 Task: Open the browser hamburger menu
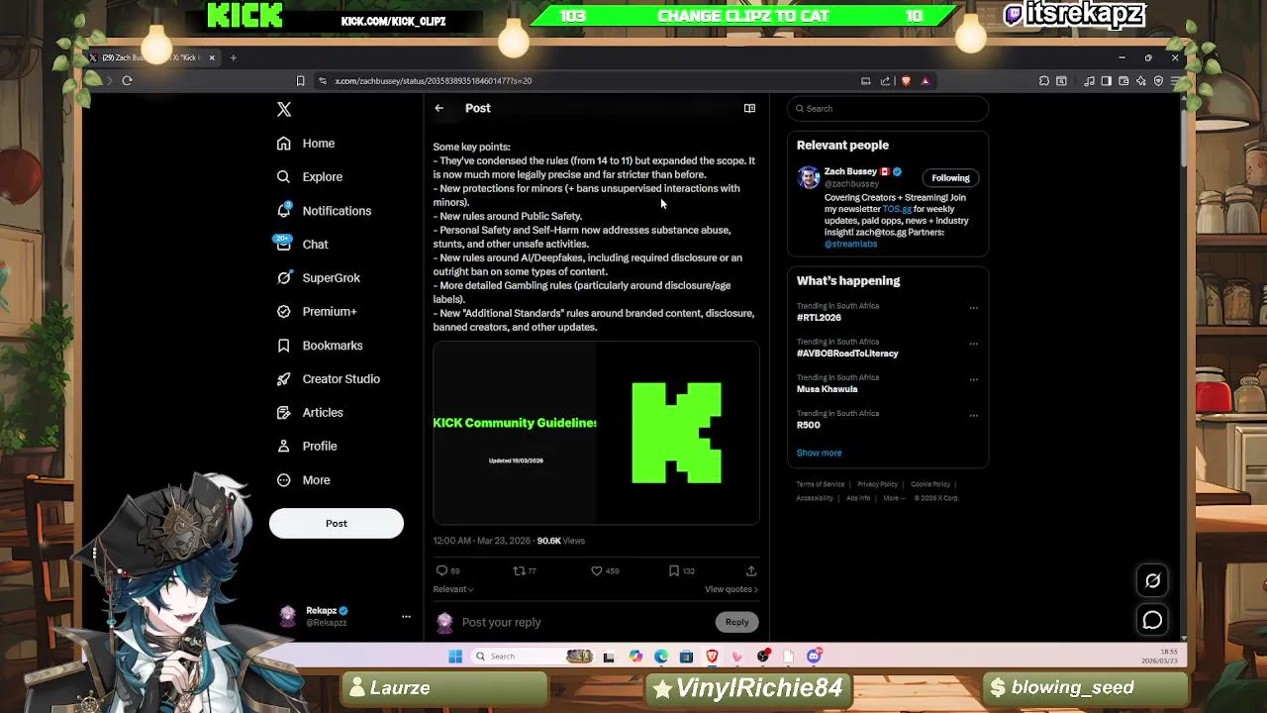1175,81
